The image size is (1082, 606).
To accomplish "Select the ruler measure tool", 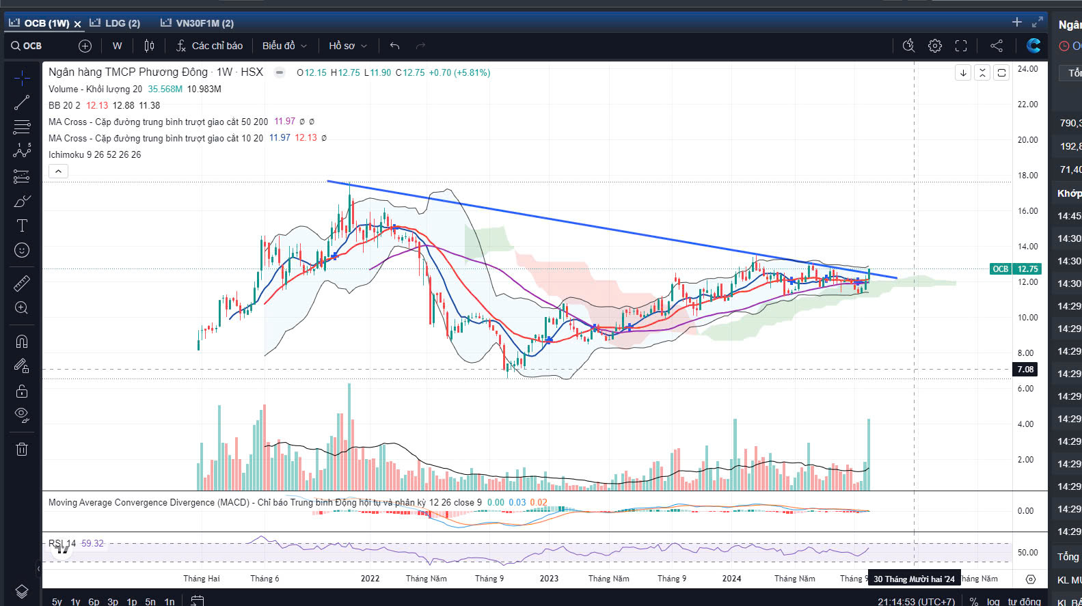I will tap(22, 283).
